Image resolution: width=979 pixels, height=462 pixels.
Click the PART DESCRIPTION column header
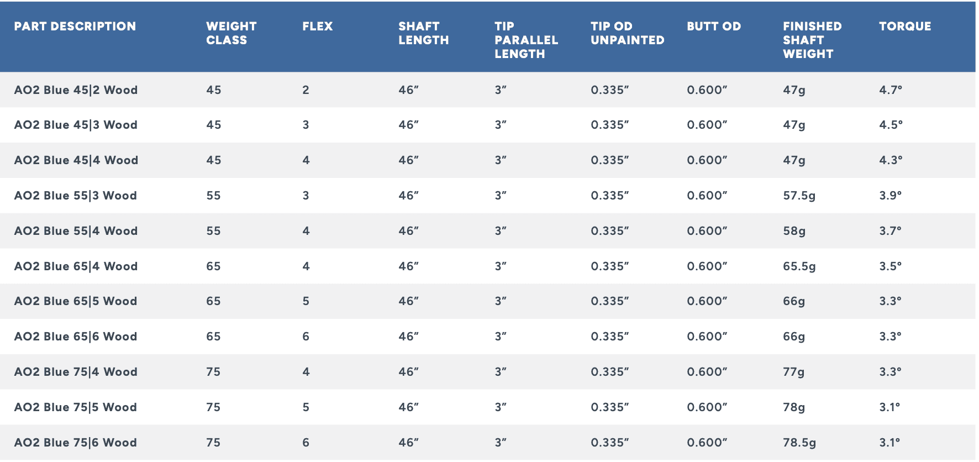[x=75, y=27]
